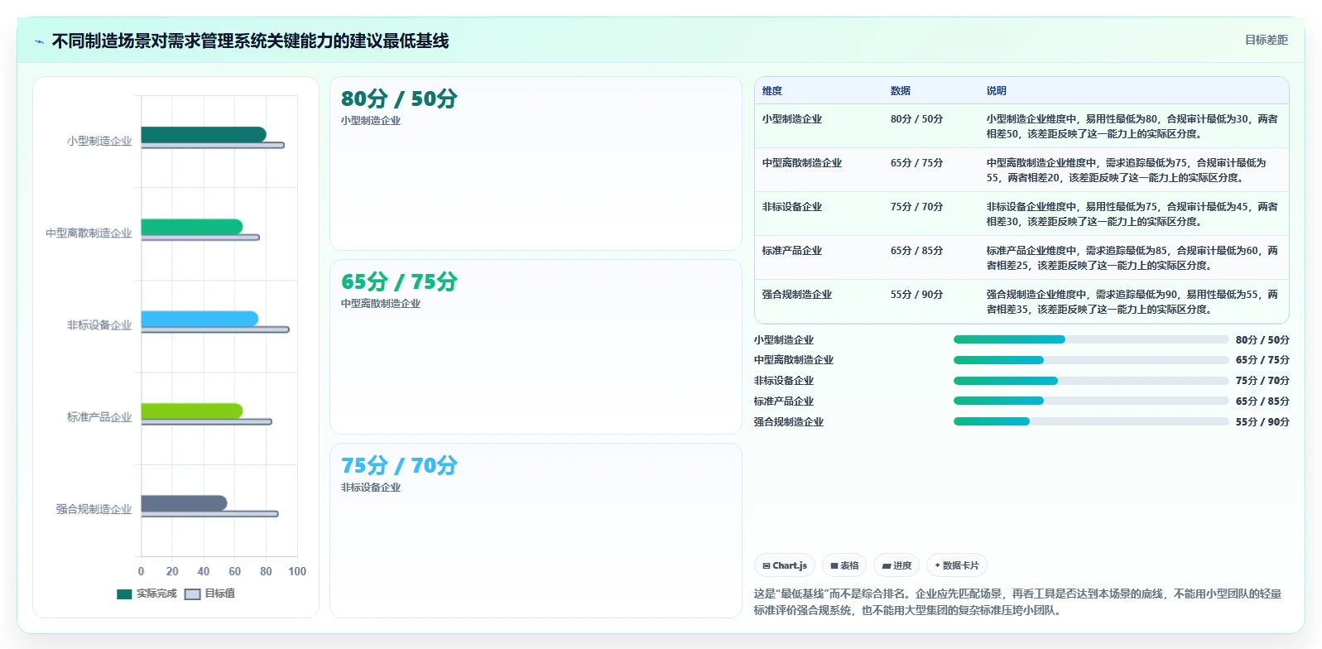Screen dimensions: 1322x649
Task: Click the large 75分 / 70分 card value
Action: pyautogui.click(x=399, y=465)
